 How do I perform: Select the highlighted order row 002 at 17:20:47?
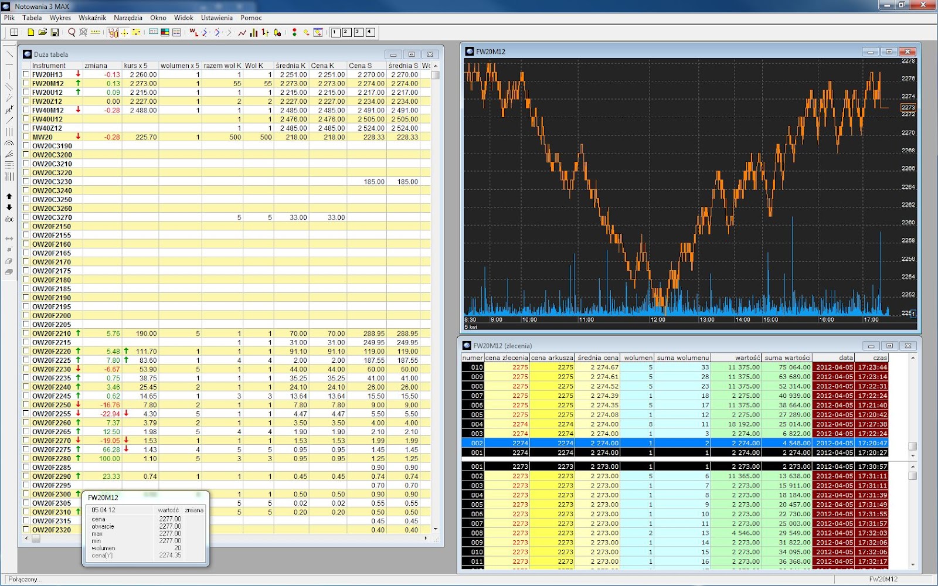[x=675, y=443]
